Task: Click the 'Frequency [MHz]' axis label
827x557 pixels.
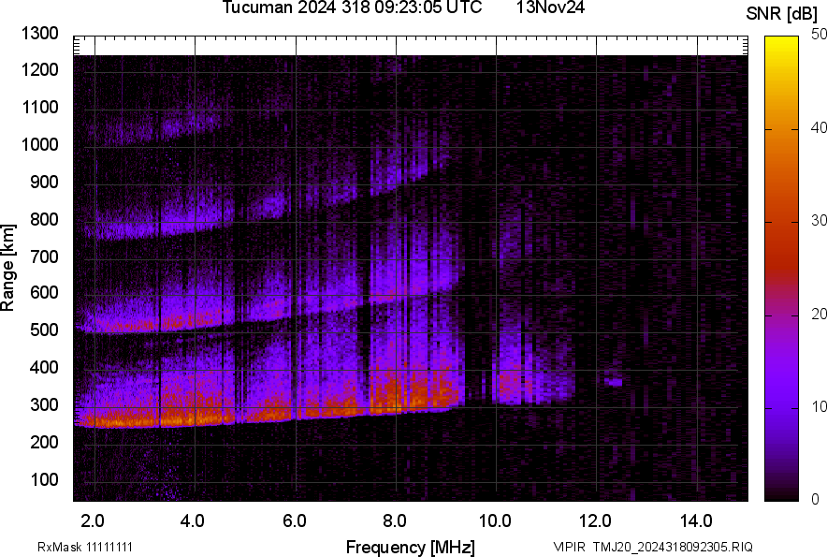Action: click(411, 547)
